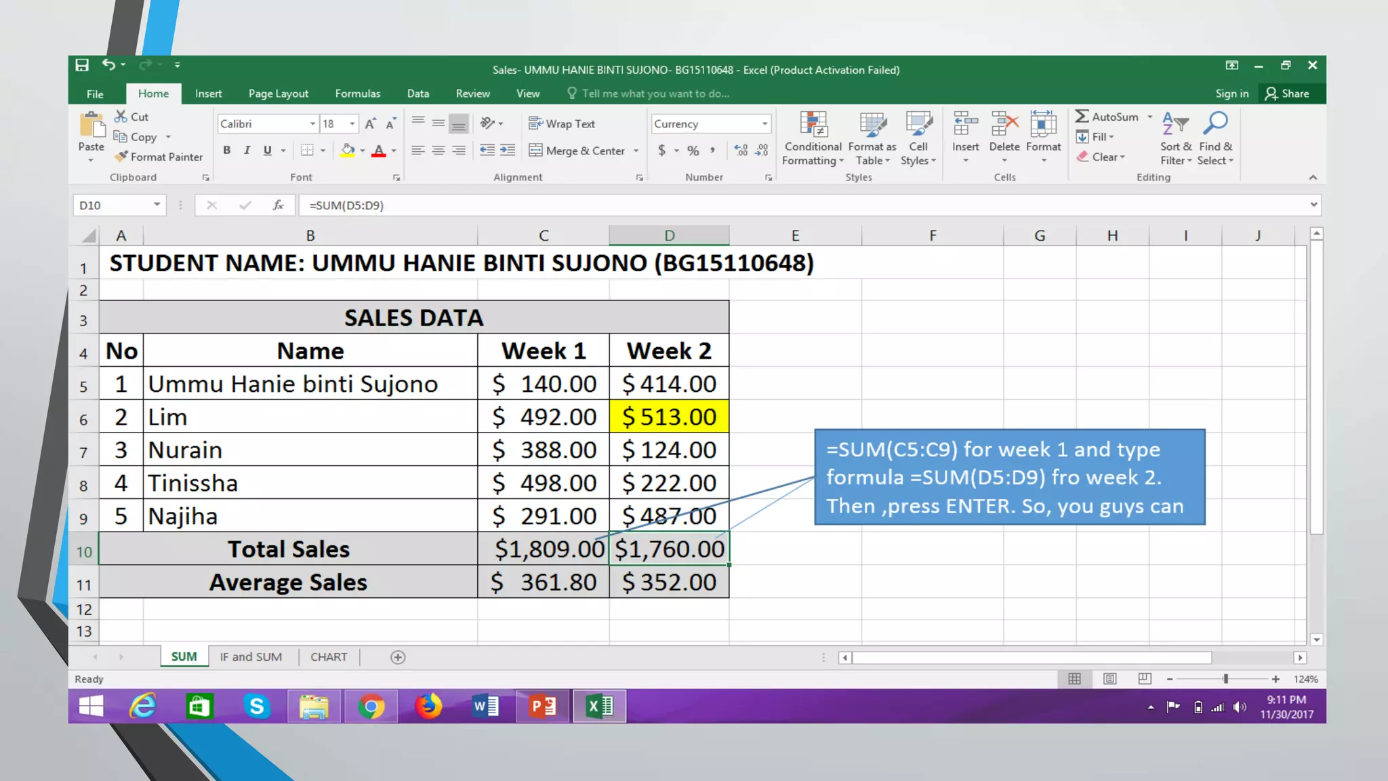Open Conditional Formatting menu
The height and width of the screenshot is (781, 1388).
point(813,138)
